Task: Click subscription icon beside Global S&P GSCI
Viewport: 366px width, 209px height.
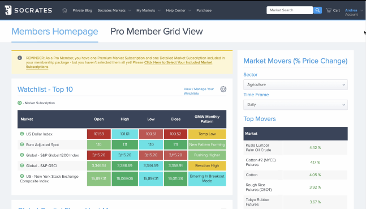Action: 22,165
